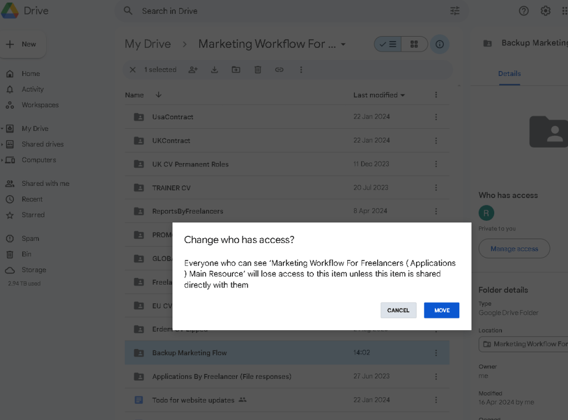
Task: Open the Google Drive logo
Action: (10, 11)
